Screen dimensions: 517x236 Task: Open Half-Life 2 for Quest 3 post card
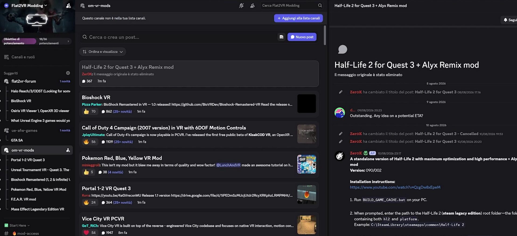point(199,74)
